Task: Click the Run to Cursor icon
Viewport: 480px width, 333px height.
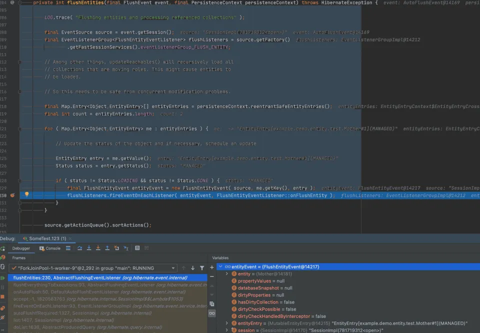Action: [x=126, y=248]
